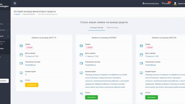Viewport: 185px width, 104px height.
Task: Select date 10 Августа 17:03
Action: [152, 56]
